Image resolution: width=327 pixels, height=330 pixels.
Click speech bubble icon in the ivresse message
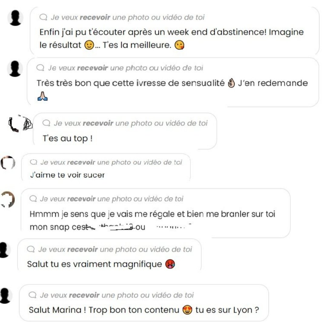tap(40, 68)
